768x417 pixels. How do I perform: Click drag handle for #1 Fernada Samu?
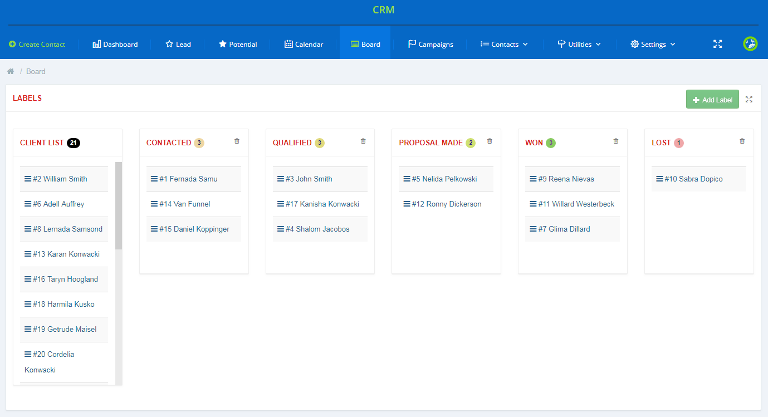154,179
